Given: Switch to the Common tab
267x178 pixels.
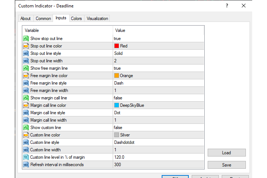Looking at the screenshot, I should 43,19.
